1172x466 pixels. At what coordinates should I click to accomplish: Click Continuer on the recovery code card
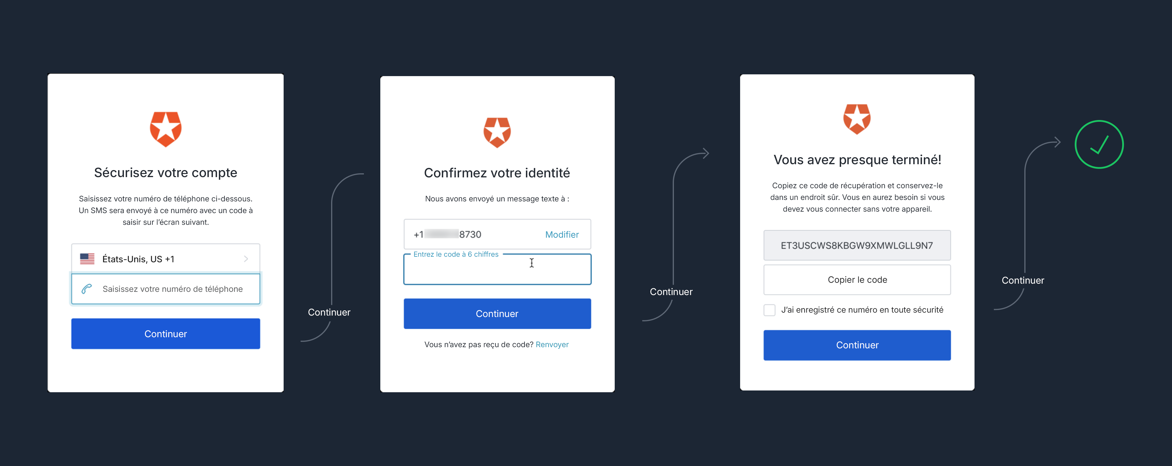tap(857, 345)
